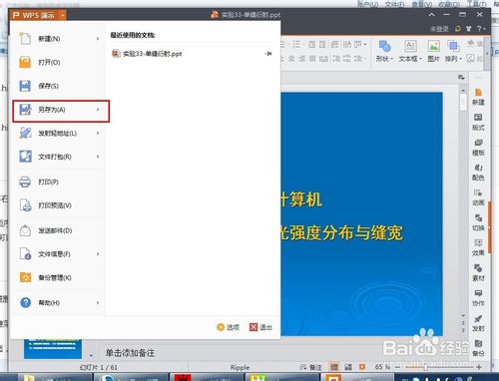Click 新建 in the right sidebar
Image resolution: width=499 pixels, height=381 pixels.
point(478,97)
